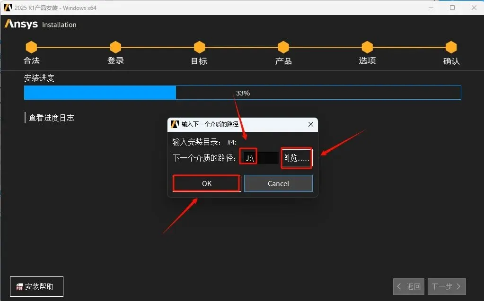Open the 安装帮助 PDF help
484x301 pixels.
pyautogui.click(x=36, y=286)
